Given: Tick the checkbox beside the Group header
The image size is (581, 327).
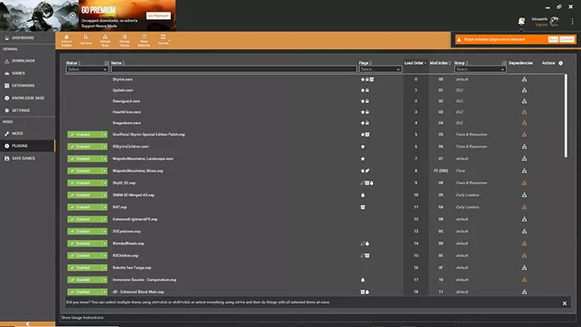Looking at the screenshot, I should [504, 63].
